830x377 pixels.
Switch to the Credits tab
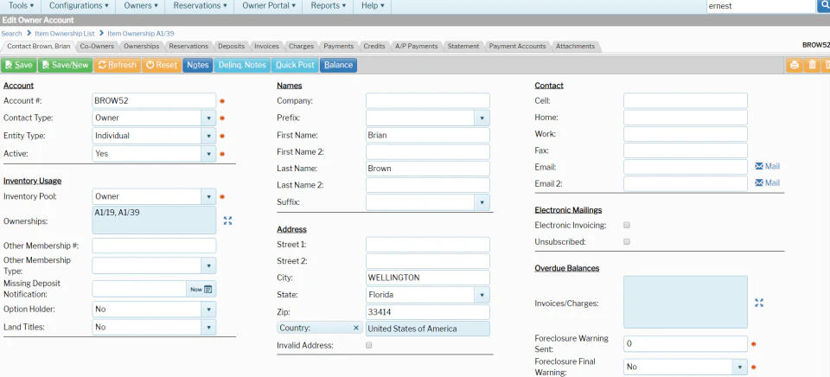point(374,46)
